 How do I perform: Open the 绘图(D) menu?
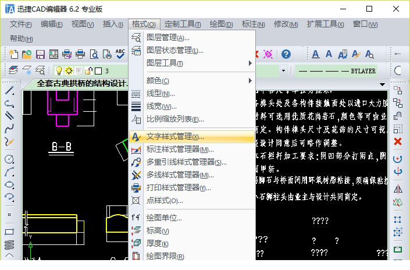pos(221,24)
